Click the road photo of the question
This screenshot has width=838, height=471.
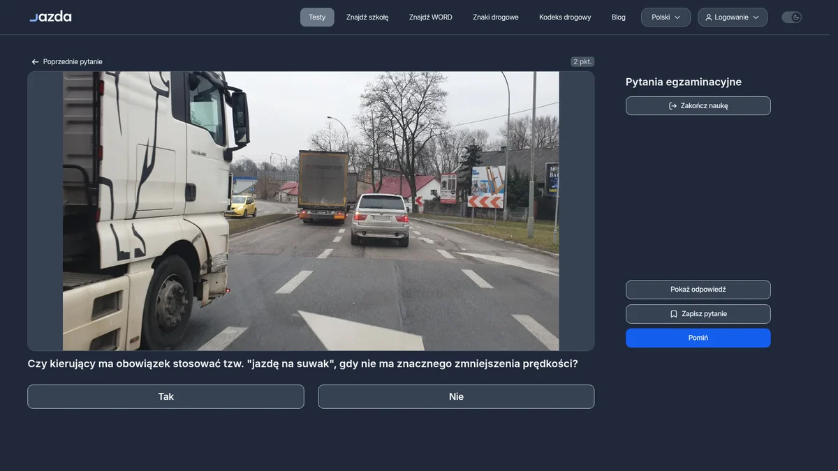coord(311,211)
